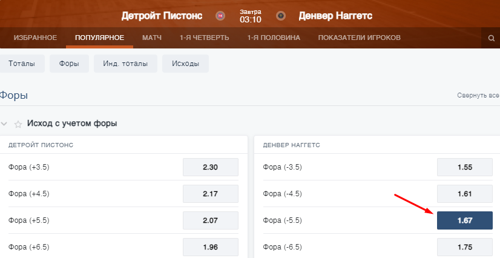500x258 pixels.
Task: Click the 'Форы' section heading
Action: point(14,95)
